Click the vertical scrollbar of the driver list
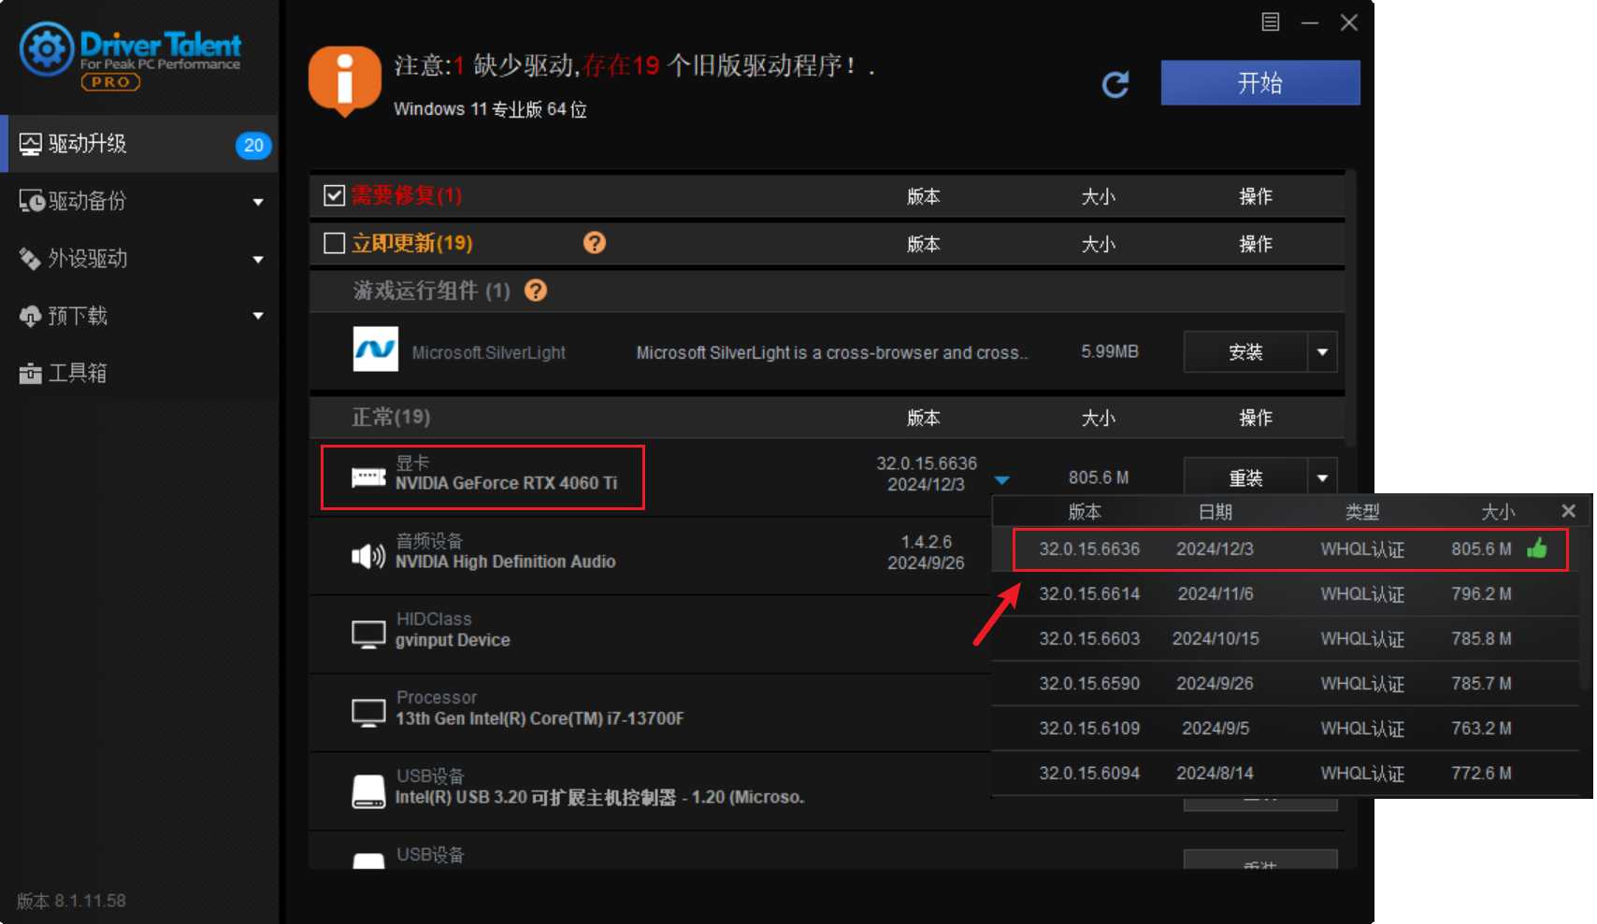The image size is (1597, 924). (x=1350, y=308)
